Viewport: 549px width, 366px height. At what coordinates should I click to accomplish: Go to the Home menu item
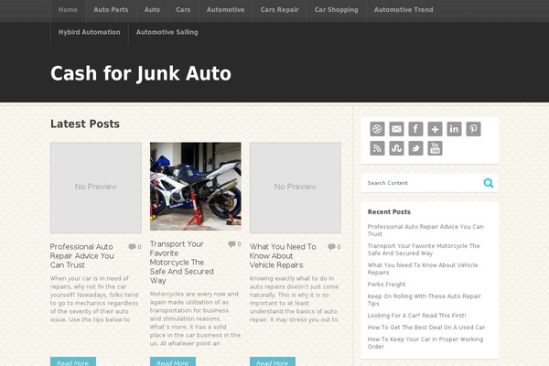point(68,10)
